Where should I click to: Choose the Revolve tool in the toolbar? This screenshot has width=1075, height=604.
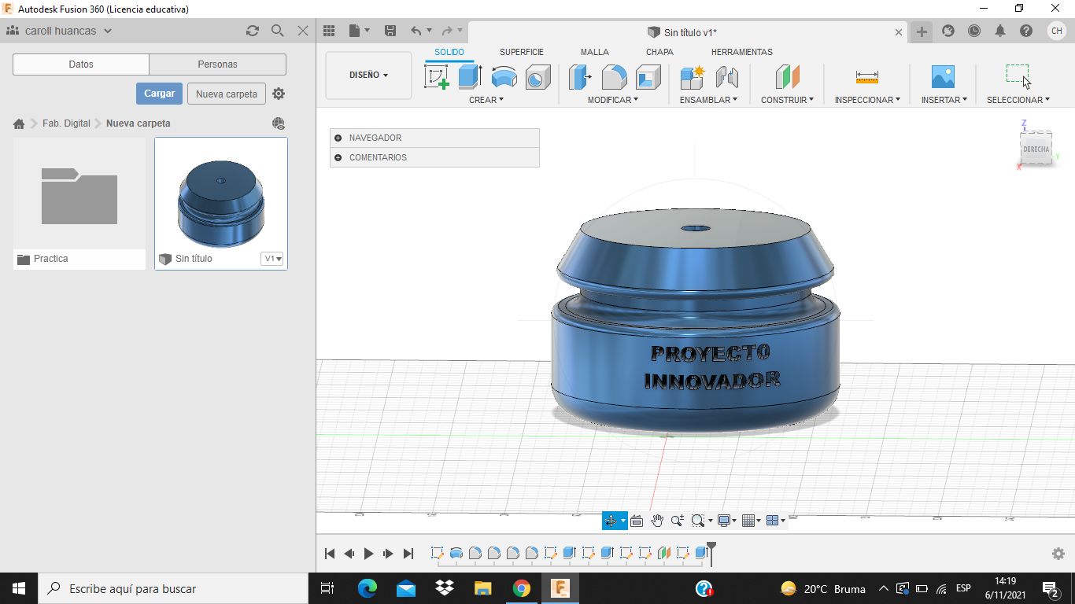pyautogui.click(x=504, y=77)
